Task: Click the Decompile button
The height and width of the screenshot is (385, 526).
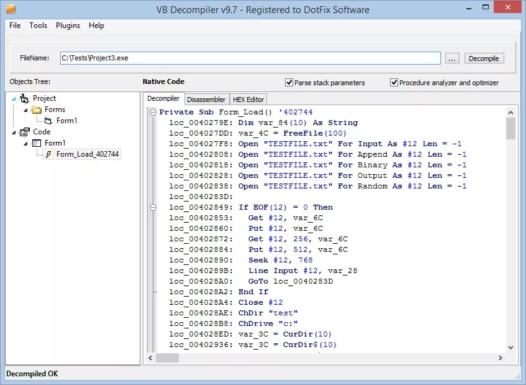Action: (x=484, y=58)
